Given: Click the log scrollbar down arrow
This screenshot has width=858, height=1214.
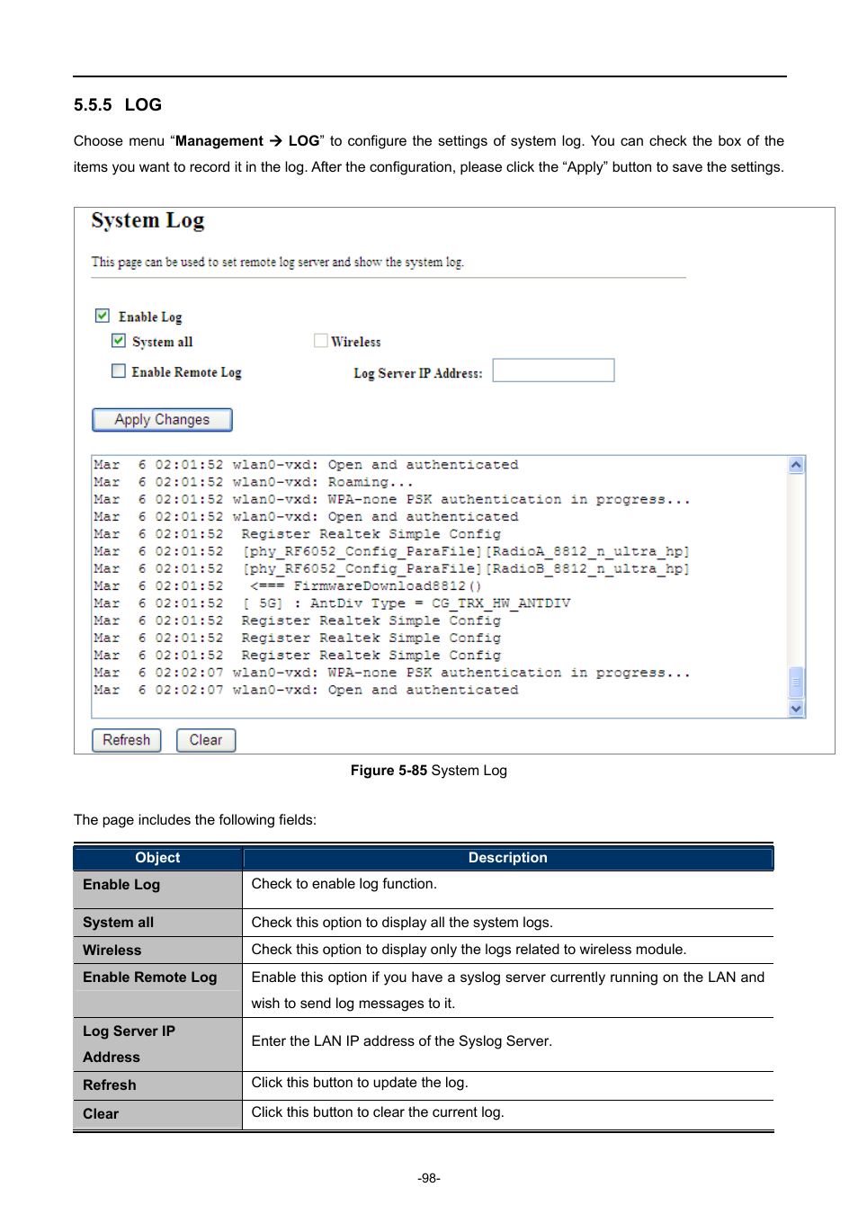Looking at the screenshot, I should (796, 709).
